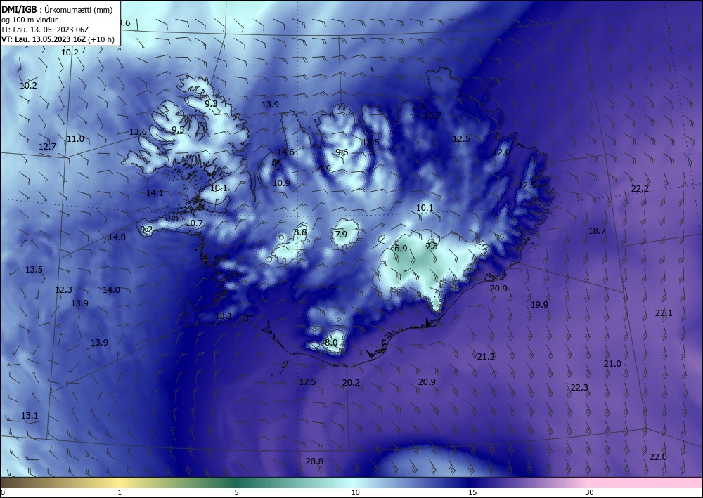
Task: Click the legend tick label 5
Action: [x=236, y=493]
